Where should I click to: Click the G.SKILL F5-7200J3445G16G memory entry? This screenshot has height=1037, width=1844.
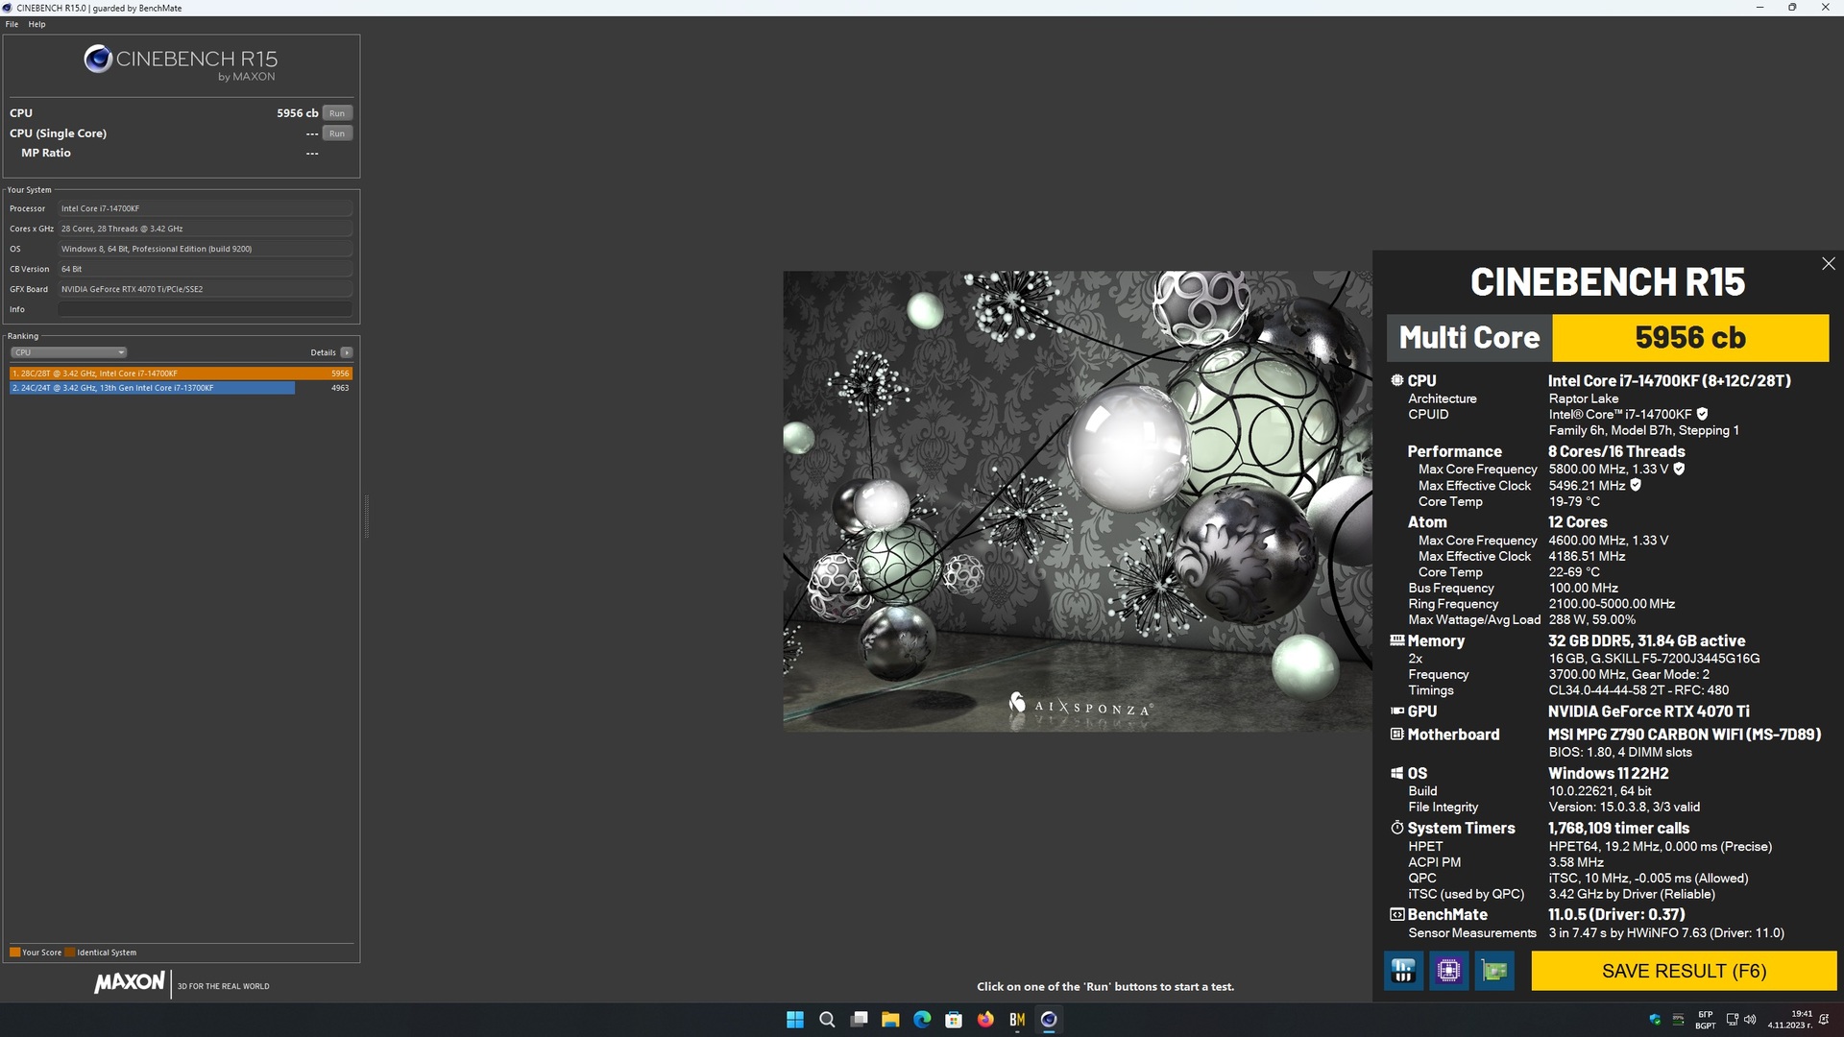point(1654,659)
